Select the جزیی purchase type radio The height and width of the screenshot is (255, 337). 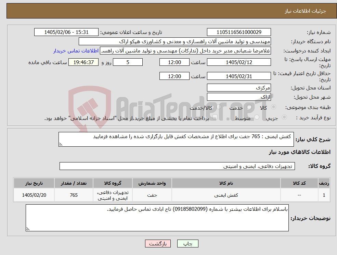(284, 117)
